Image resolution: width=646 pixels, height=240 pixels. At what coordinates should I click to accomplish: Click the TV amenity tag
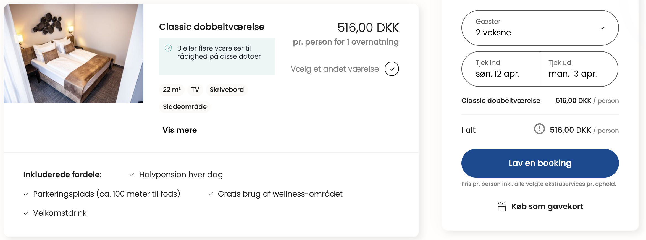195,90
